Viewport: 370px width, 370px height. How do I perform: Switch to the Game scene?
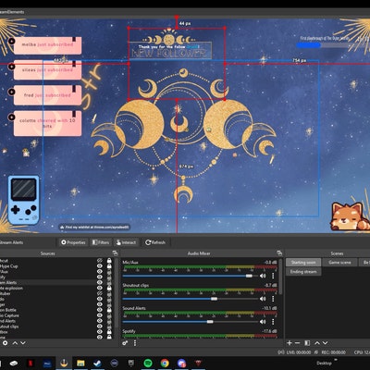click(339, 263)
